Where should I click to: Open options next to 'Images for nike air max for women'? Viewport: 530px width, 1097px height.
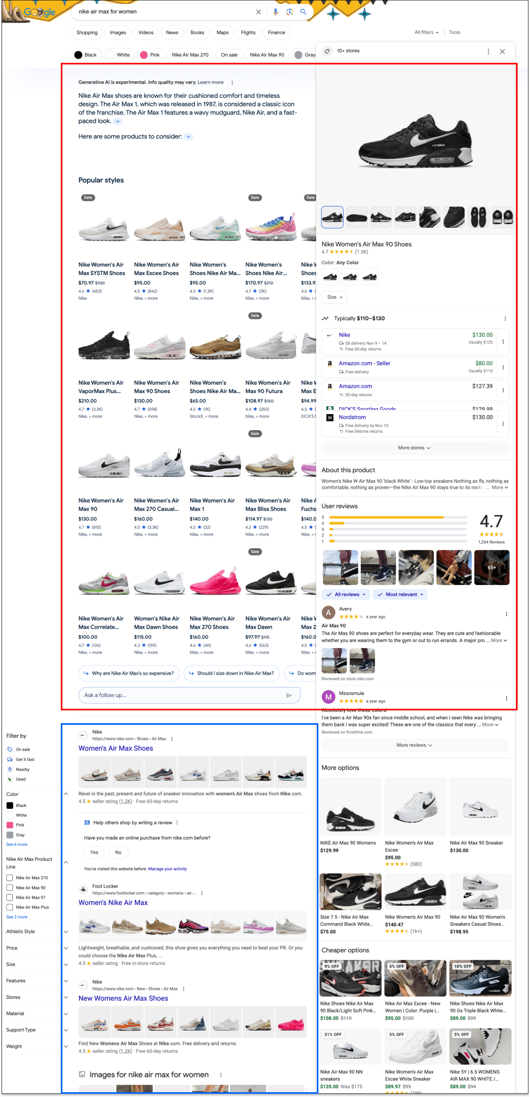click(x=221, y=1075)
